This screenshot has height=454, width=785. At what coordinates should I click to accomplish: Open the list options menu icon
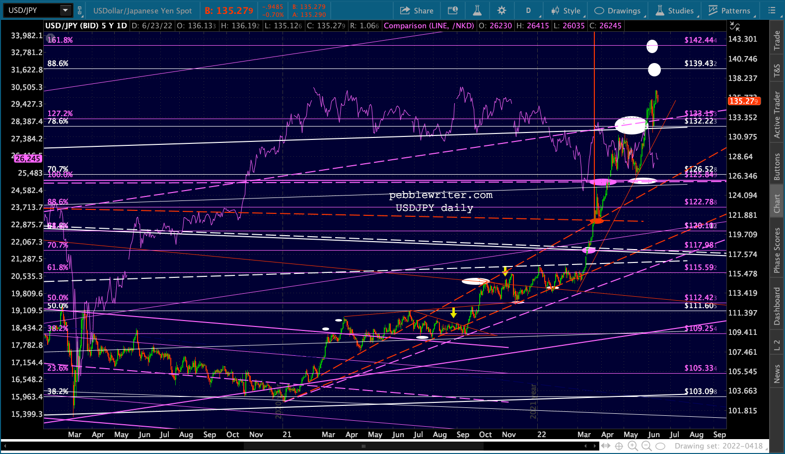(772, 10)
